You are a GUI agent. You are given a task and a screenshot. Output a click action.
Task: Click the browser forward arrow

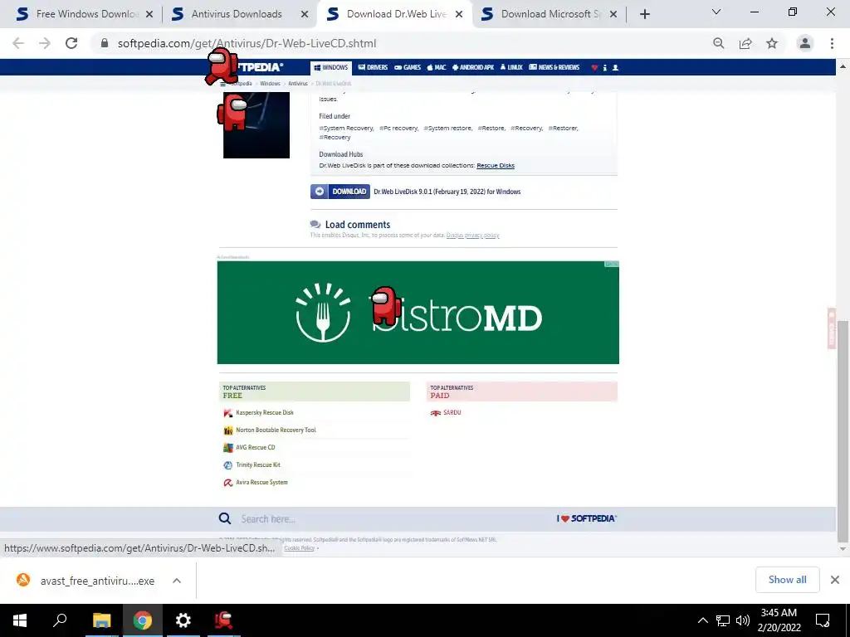pyautogui.click(x=45, y=43)
